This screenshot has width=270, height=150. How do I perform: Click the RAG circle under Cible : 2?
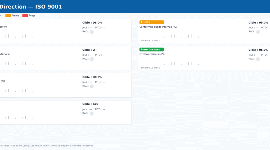[x=91, y=59]
